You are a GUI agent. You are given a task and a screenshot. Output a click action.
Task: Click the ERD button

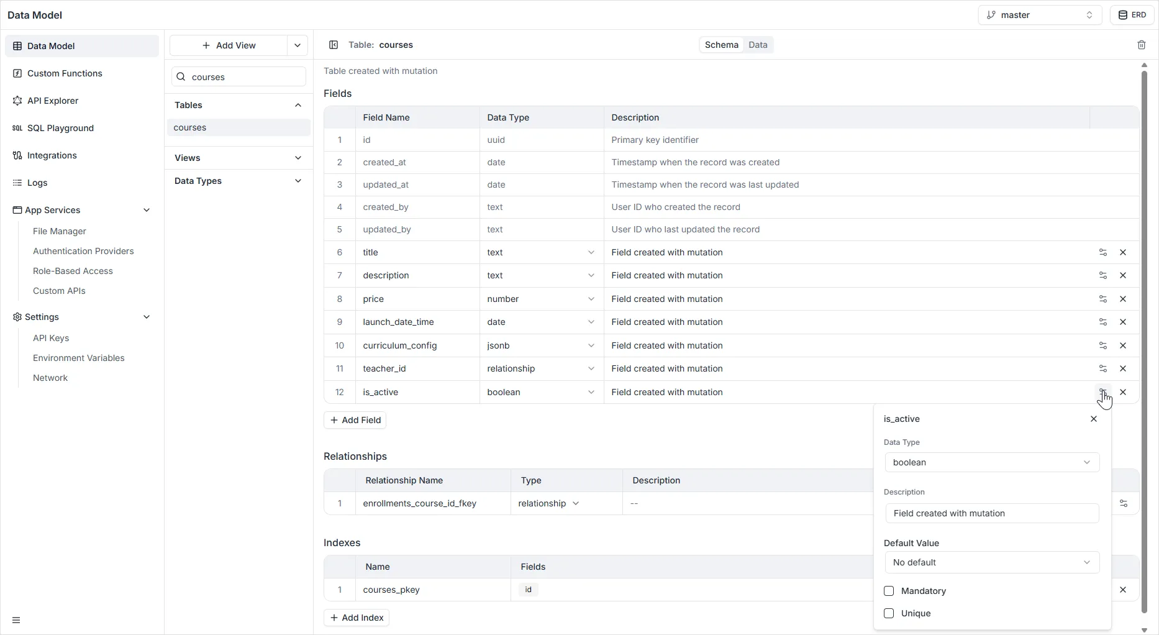pyautogui.click(x=1132, y=15)
